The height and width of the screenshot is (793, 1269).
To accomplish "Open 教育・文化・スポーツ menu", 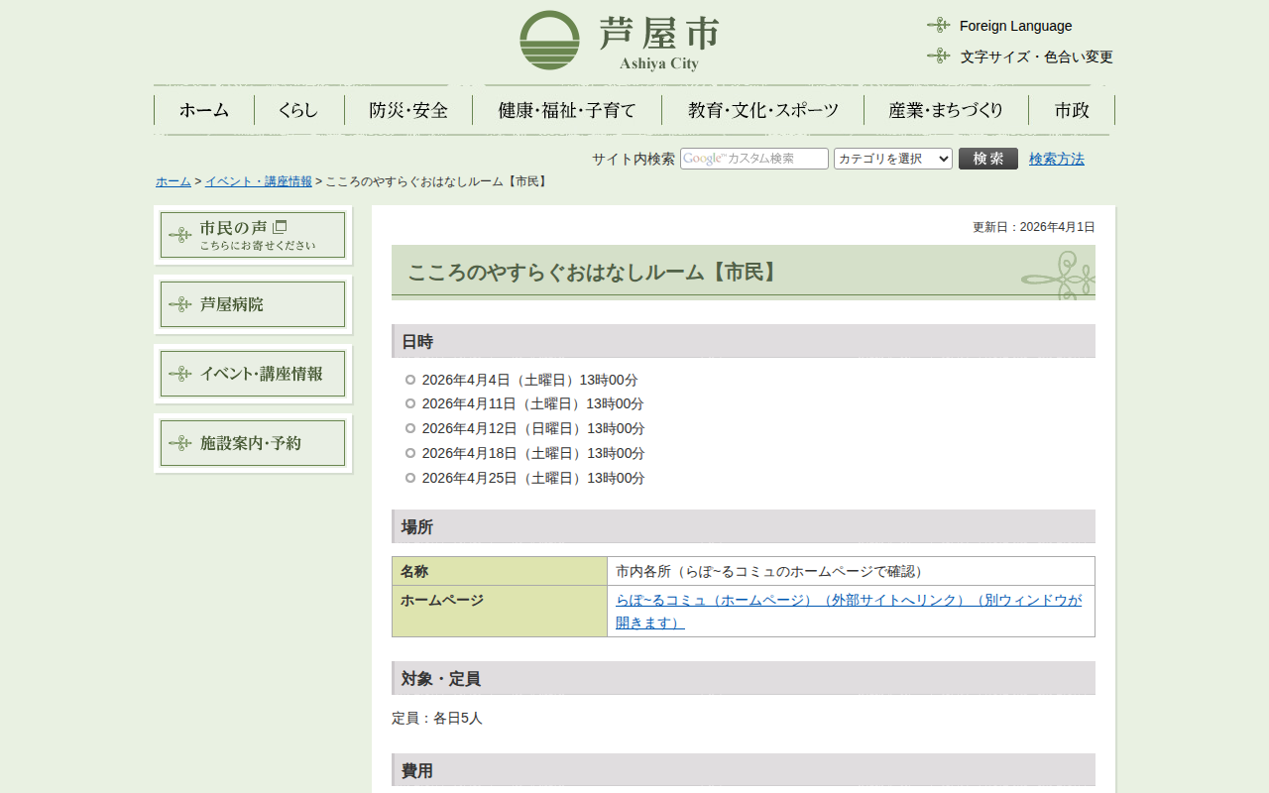I will pyautogui.click(x=762, y=110).
